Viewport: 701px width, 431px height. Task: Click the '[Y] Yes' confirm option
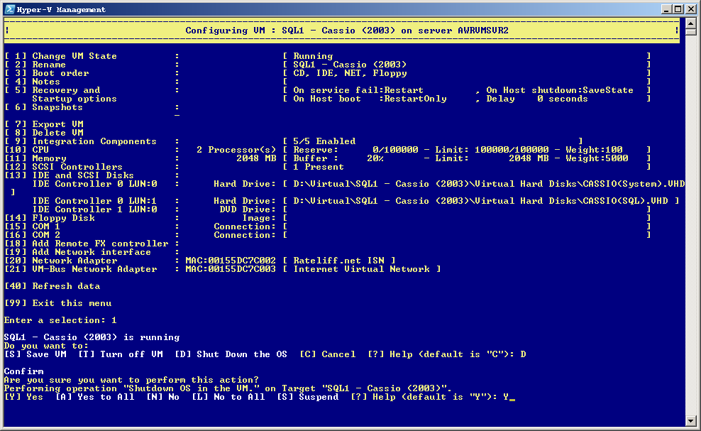23,396
